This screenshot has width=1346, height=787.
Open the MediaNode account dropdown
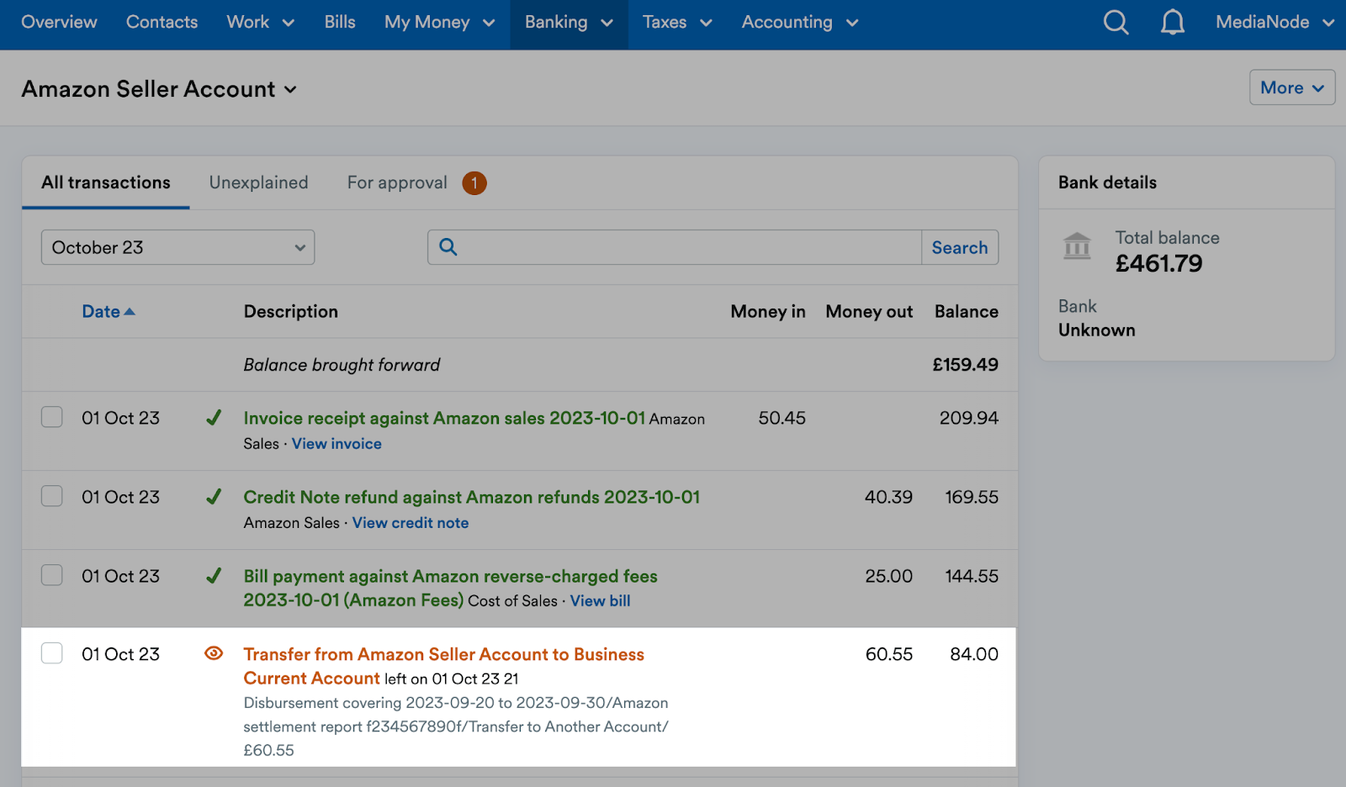pos(1274,23)
